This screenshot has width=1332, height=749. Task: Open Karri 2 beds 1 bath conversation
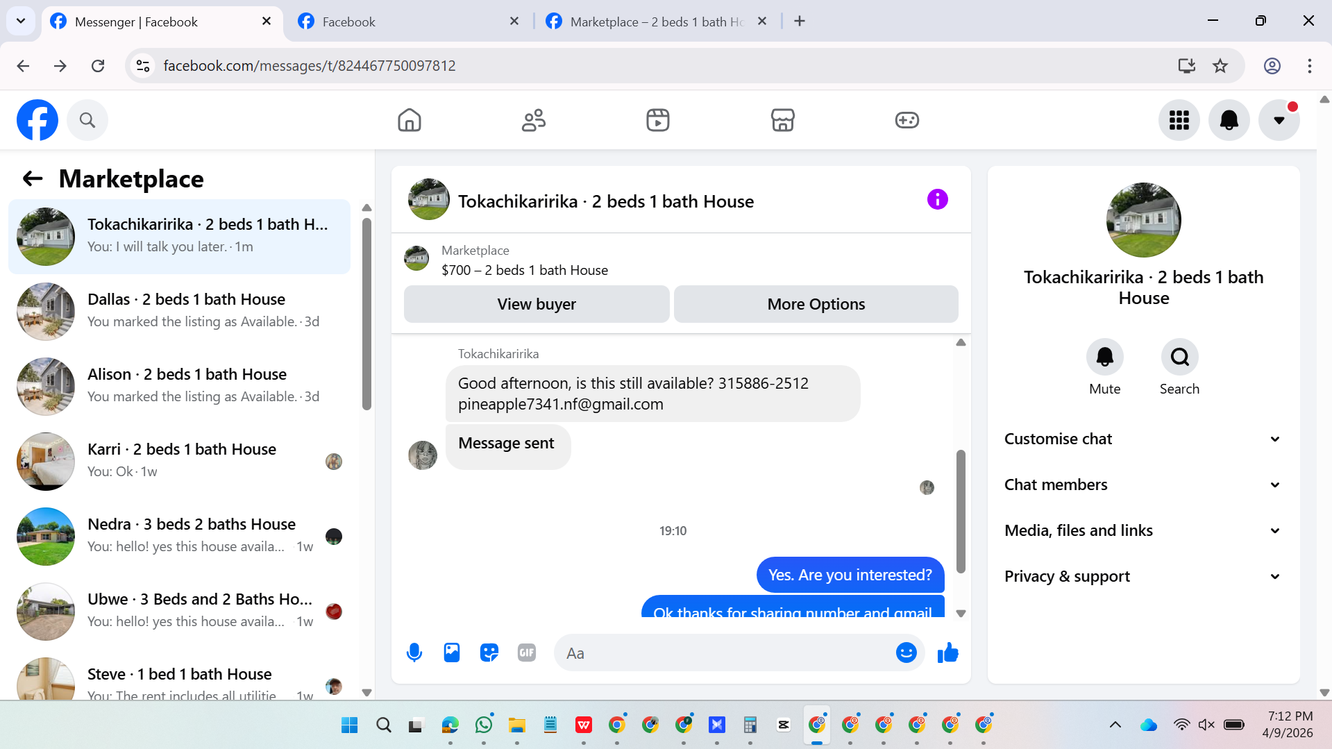[179, 461]
